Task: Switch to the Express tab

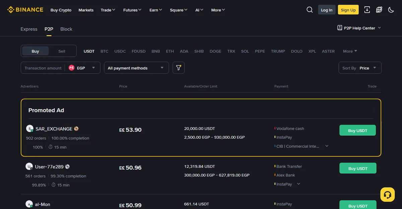Action: [29, 29]
